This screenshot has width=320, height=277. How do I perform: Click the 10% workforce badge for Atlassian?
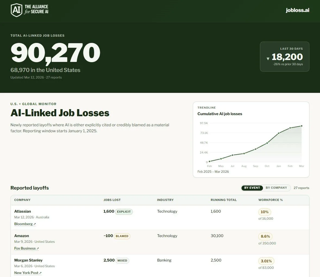264,212
